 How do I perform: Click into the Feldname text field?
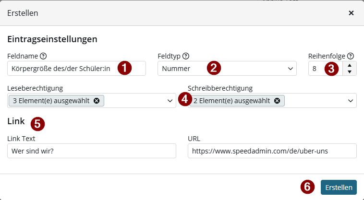point(77,69)
